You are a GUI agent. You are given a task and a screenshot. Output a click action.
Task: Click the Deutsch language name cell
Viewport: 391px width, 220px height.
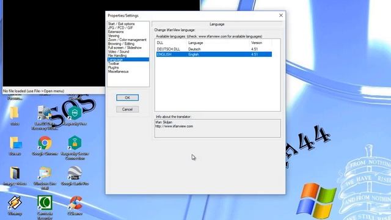click(194, 49)
